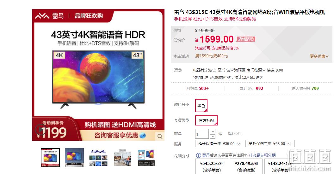Select the first red-framed TV thumbnail
Image resolution: width=334 pixels, height=174 pixels.
pyautogui.click(x=50, y=158)
